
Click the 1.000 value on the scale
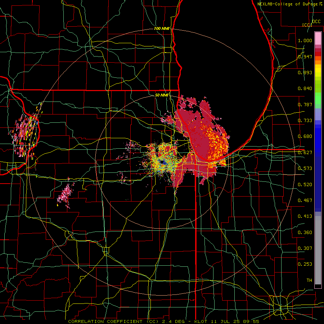click(305, 40)
